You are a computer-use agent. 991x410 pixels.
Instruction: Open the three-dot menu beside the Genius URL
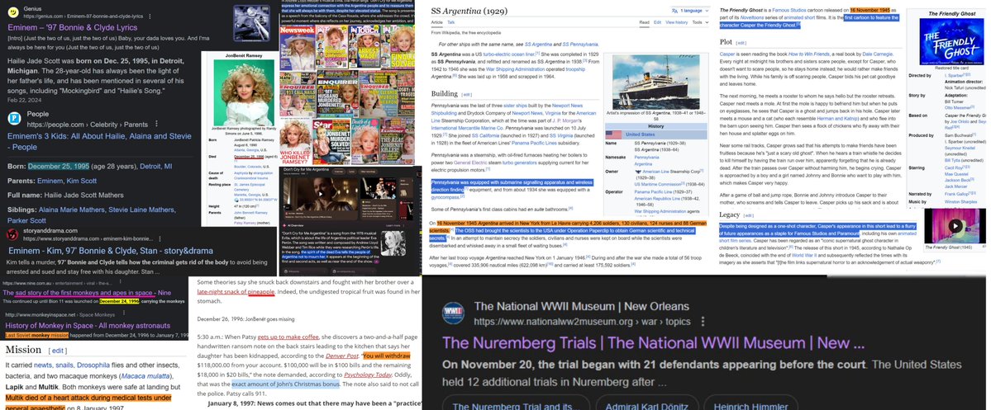[151, 16]
